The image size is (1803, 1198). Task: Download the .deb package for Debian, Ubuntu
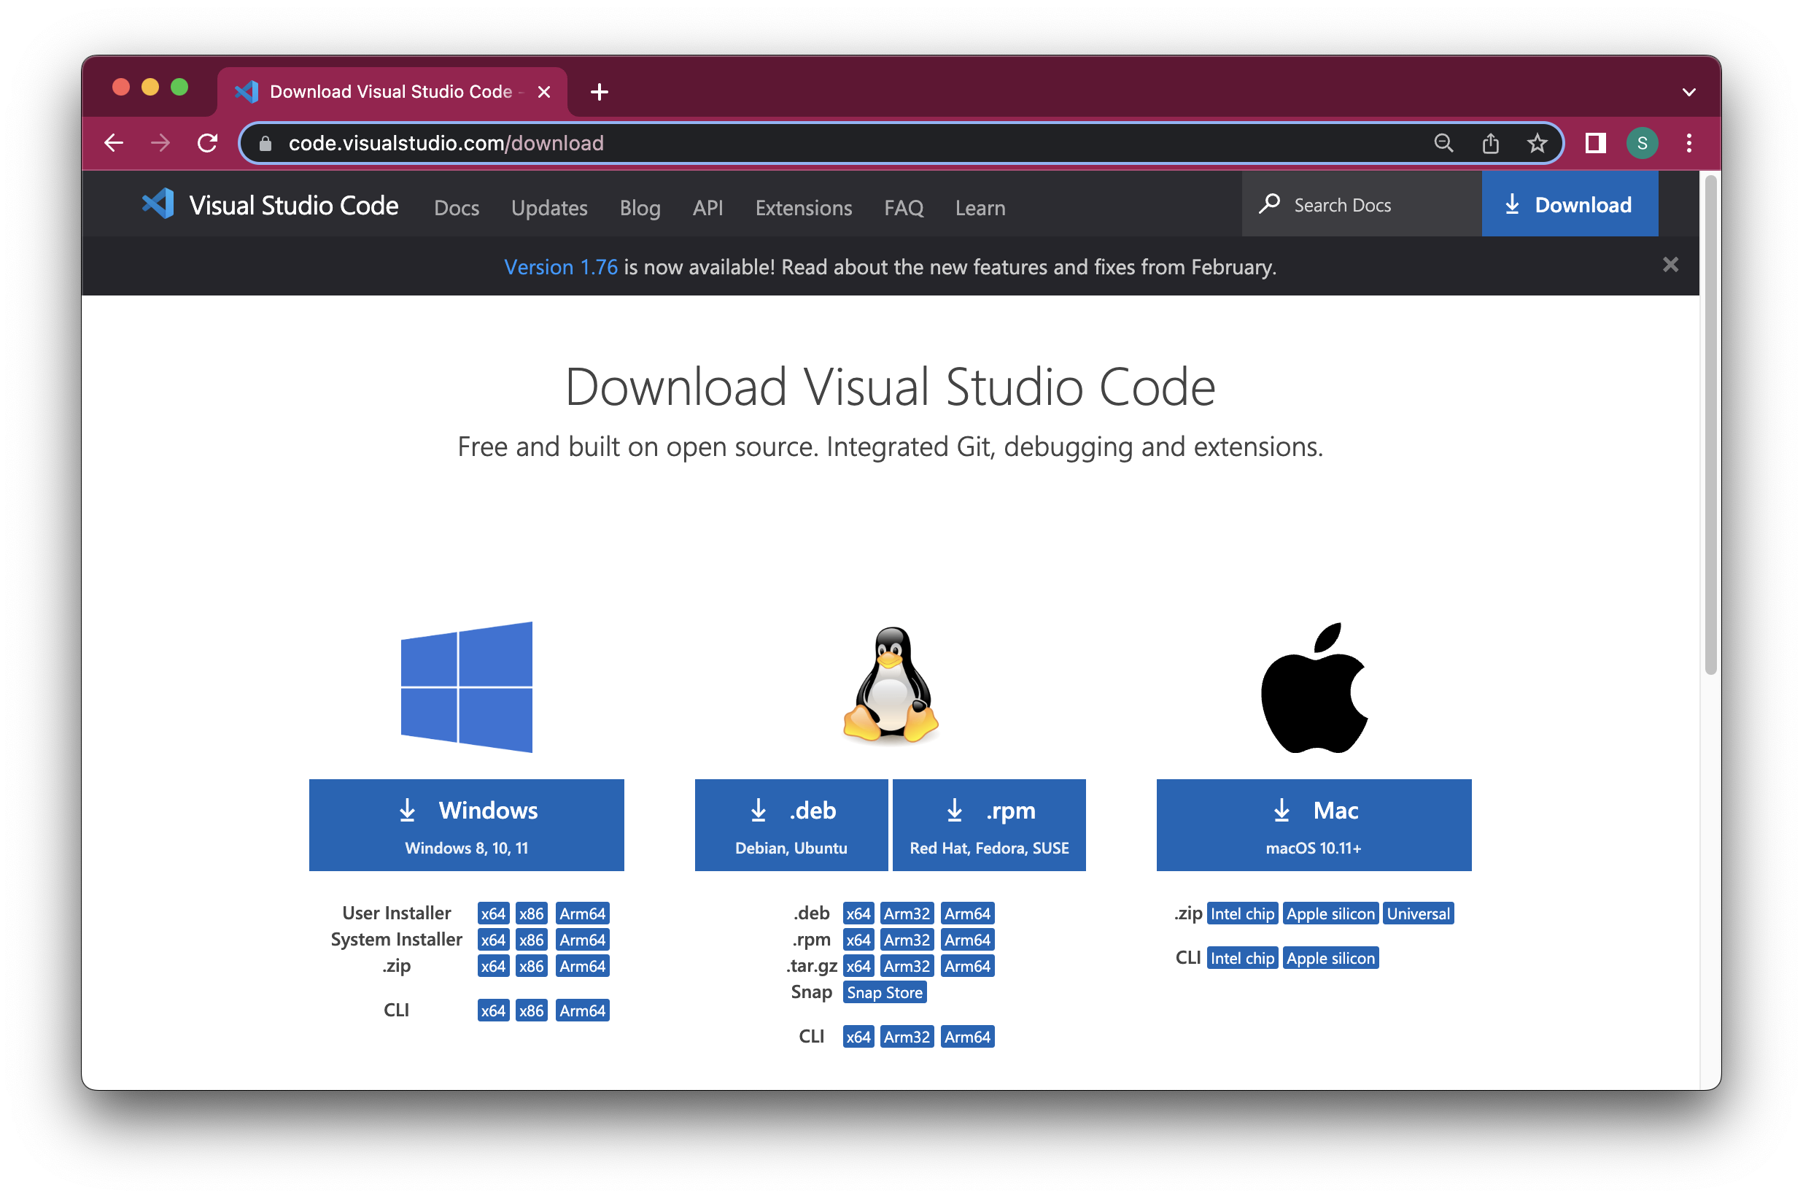(791, 825)
